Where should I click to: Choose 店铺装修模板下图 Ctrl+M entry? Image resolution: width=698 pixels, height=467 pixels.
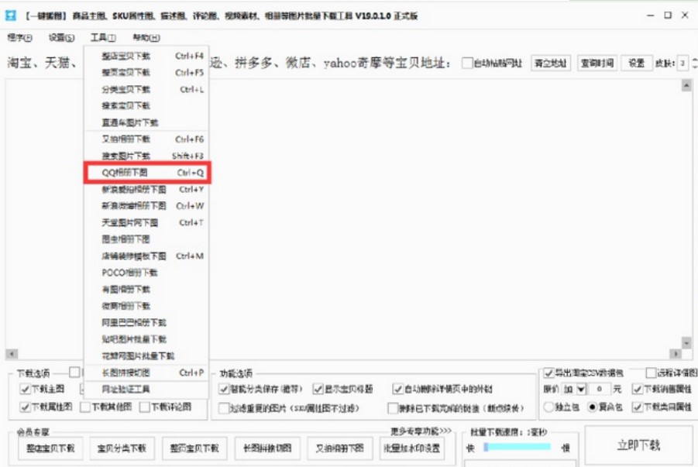(x=146, y=256)
